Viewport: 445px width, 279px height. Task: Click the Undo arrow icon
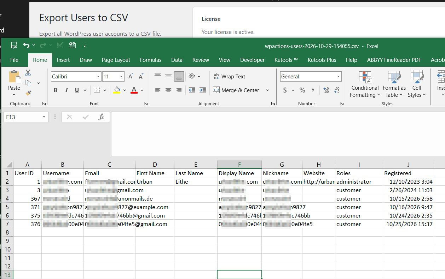point(26,45)
